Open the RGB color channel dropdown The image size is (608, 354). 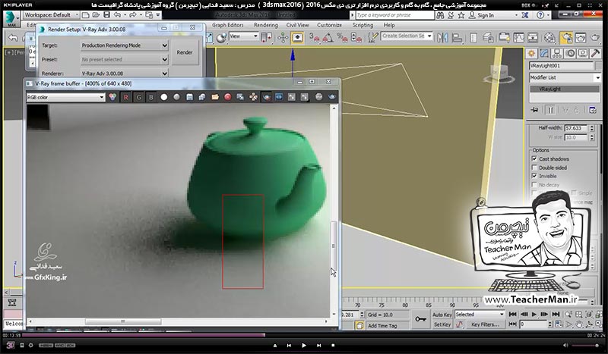click(65, 97)
